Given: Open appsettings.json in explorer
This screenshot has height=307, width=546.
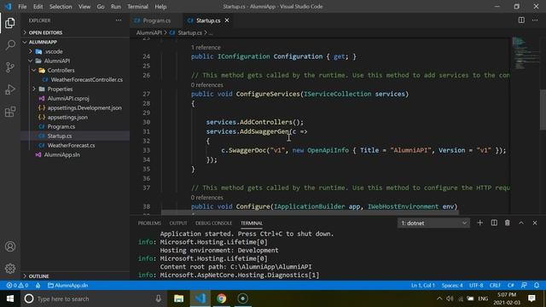Looking at the screenshot, I should coord(67,118).
